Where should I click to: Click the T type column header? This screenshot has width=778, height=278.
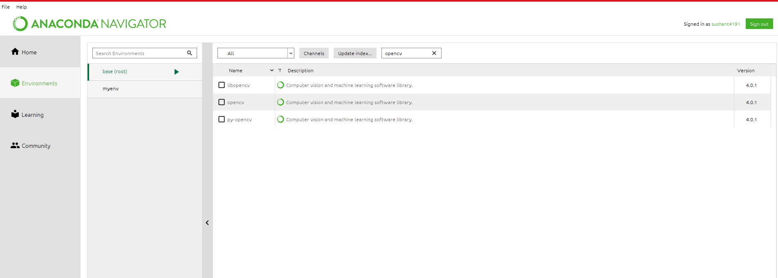pos(280,71)
